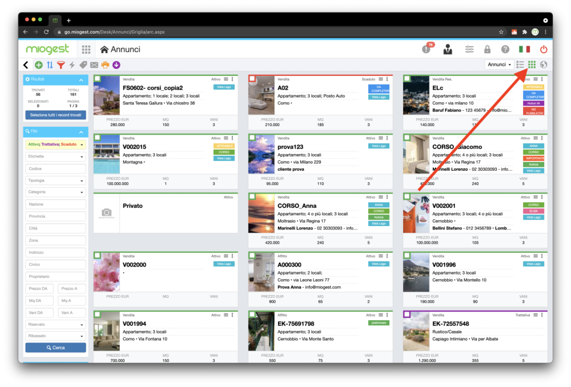Click the purple download arrow icon
This screenshot has width=571, height=387.
(x=116, y=65)
